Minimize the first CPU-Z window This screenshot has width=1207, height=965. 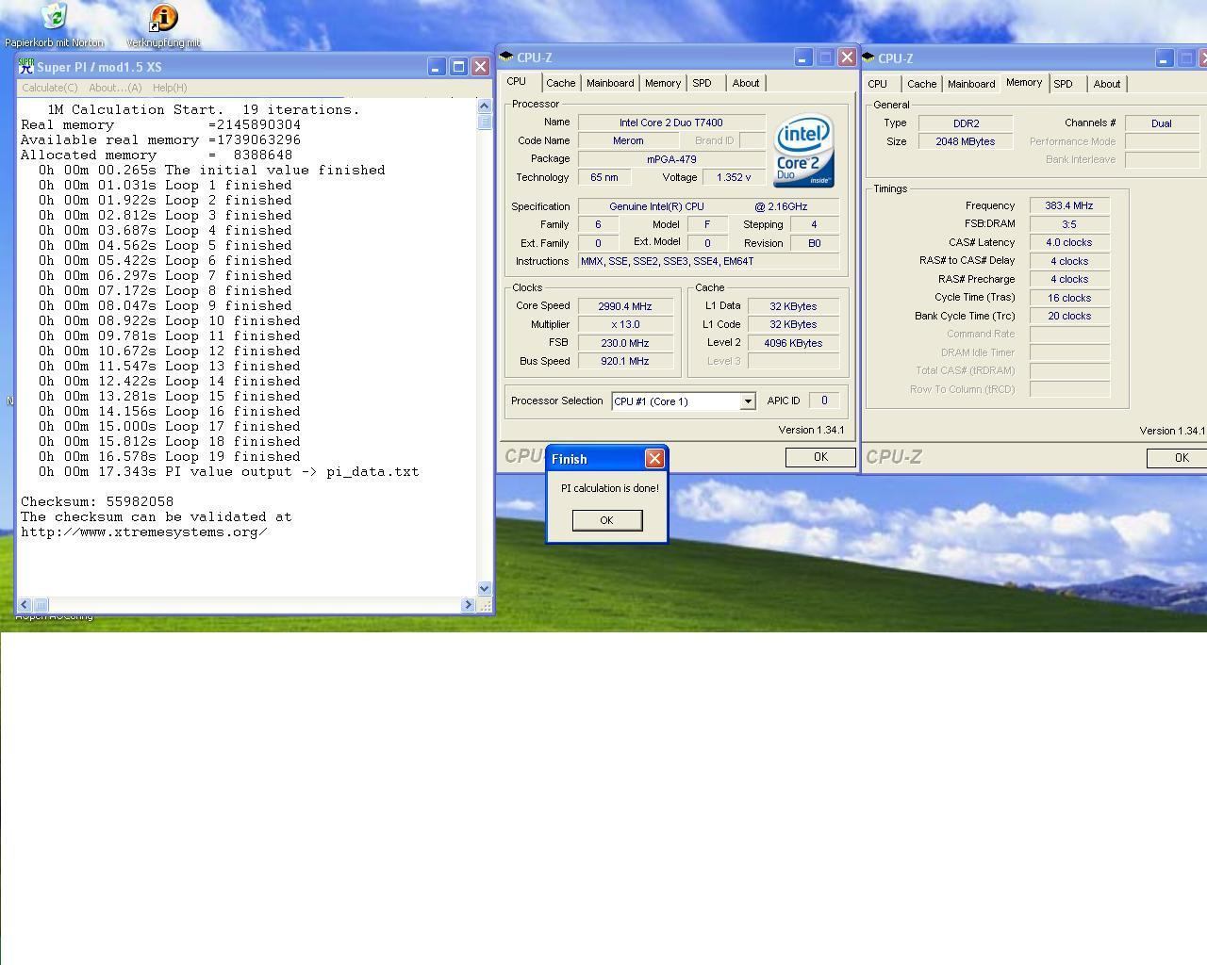[x=802, y=57]
